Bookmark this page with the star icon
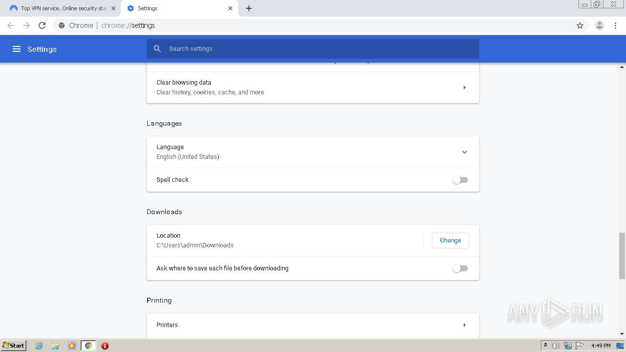 click(x=580, y=25)
